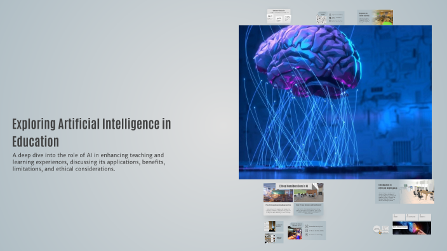Image resolution: width=447 pixels, height=251 pixels.
Task: Open the small slide with the blue flame photo
Action: pyautogui.click(x=274, y=226)
